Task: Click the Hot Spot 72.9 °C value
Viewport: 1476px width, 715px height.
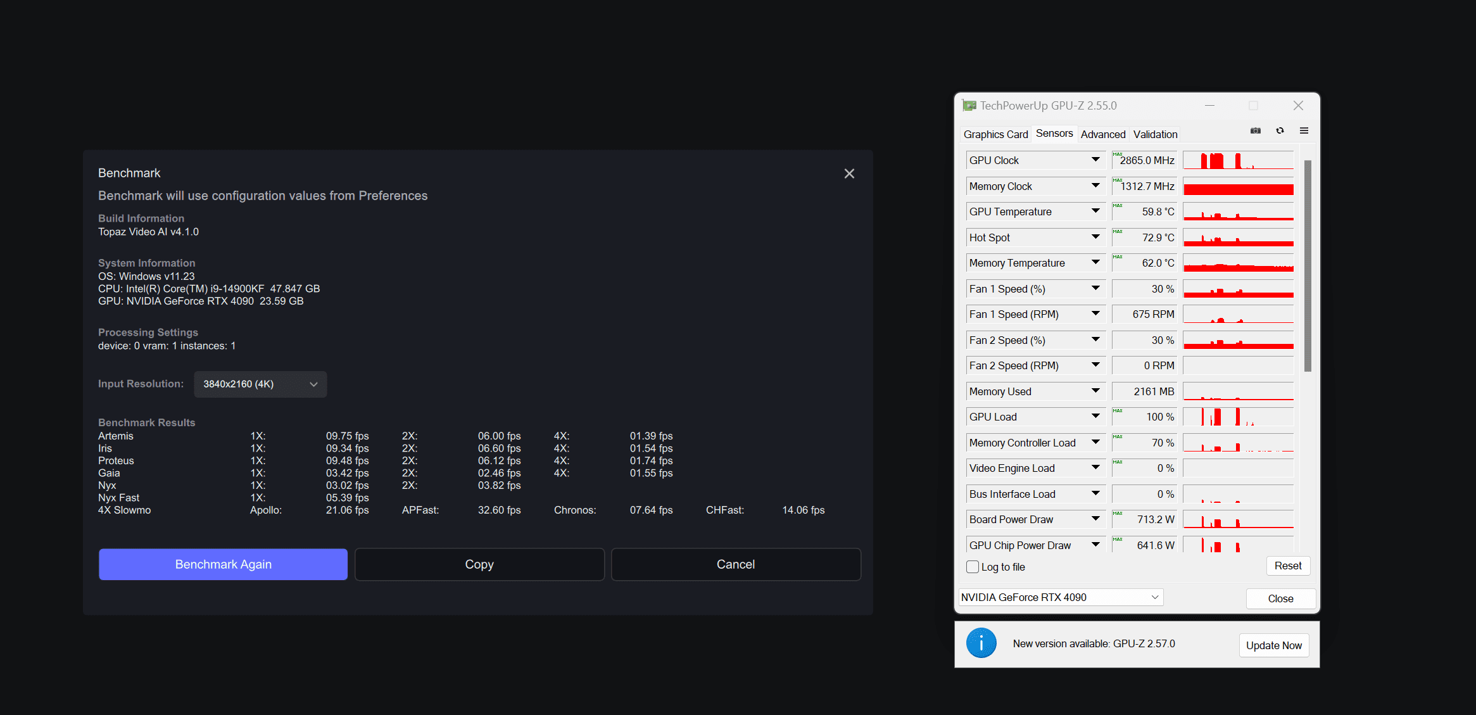Action: [1144, 237]
